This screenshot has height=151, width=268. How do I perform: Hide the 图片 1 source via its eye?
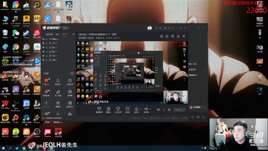coord(44,52)
